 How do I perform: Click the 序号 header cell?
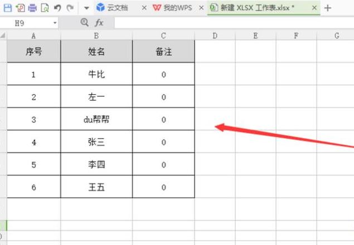point(33,51)
